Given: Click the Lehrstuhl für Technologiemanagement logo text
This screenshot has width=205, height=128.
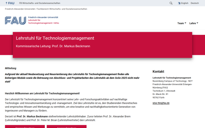Looking at the screenshot, I should point(43,22).
